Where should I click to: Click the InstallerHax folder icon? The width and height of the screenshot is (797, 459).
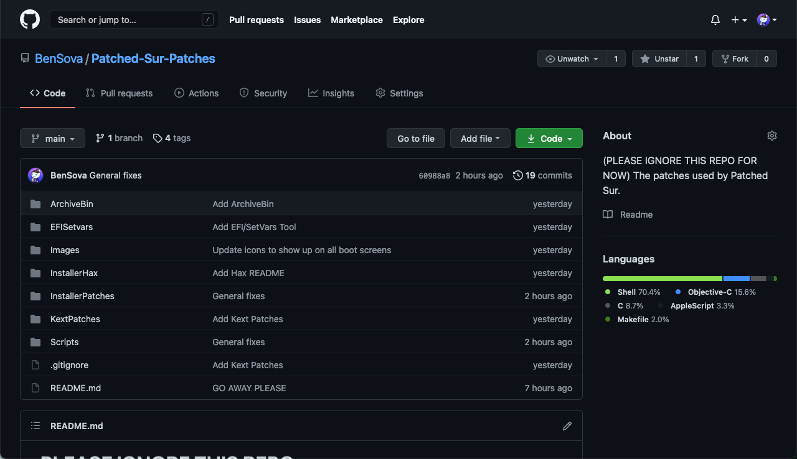click(x=35, y=273)
